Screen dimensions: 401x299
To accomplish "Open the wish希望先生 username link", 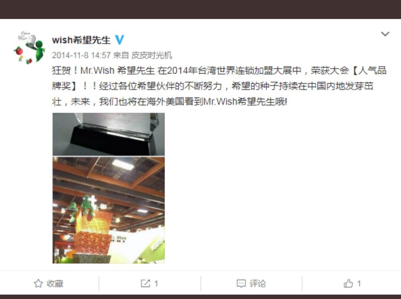I will click(x=81, y=40).
